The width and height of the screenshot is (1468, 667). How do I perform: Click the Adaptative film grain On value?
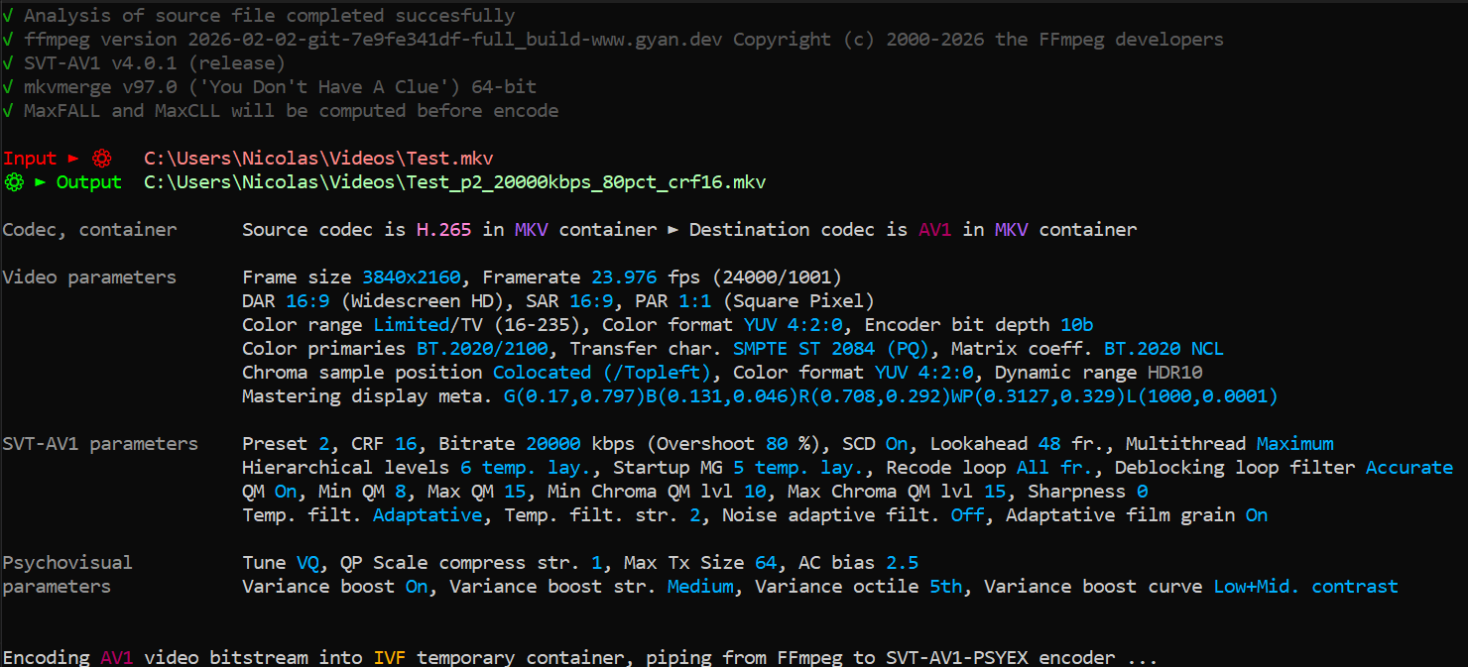pyautogui.click(x=1256, y=515)
